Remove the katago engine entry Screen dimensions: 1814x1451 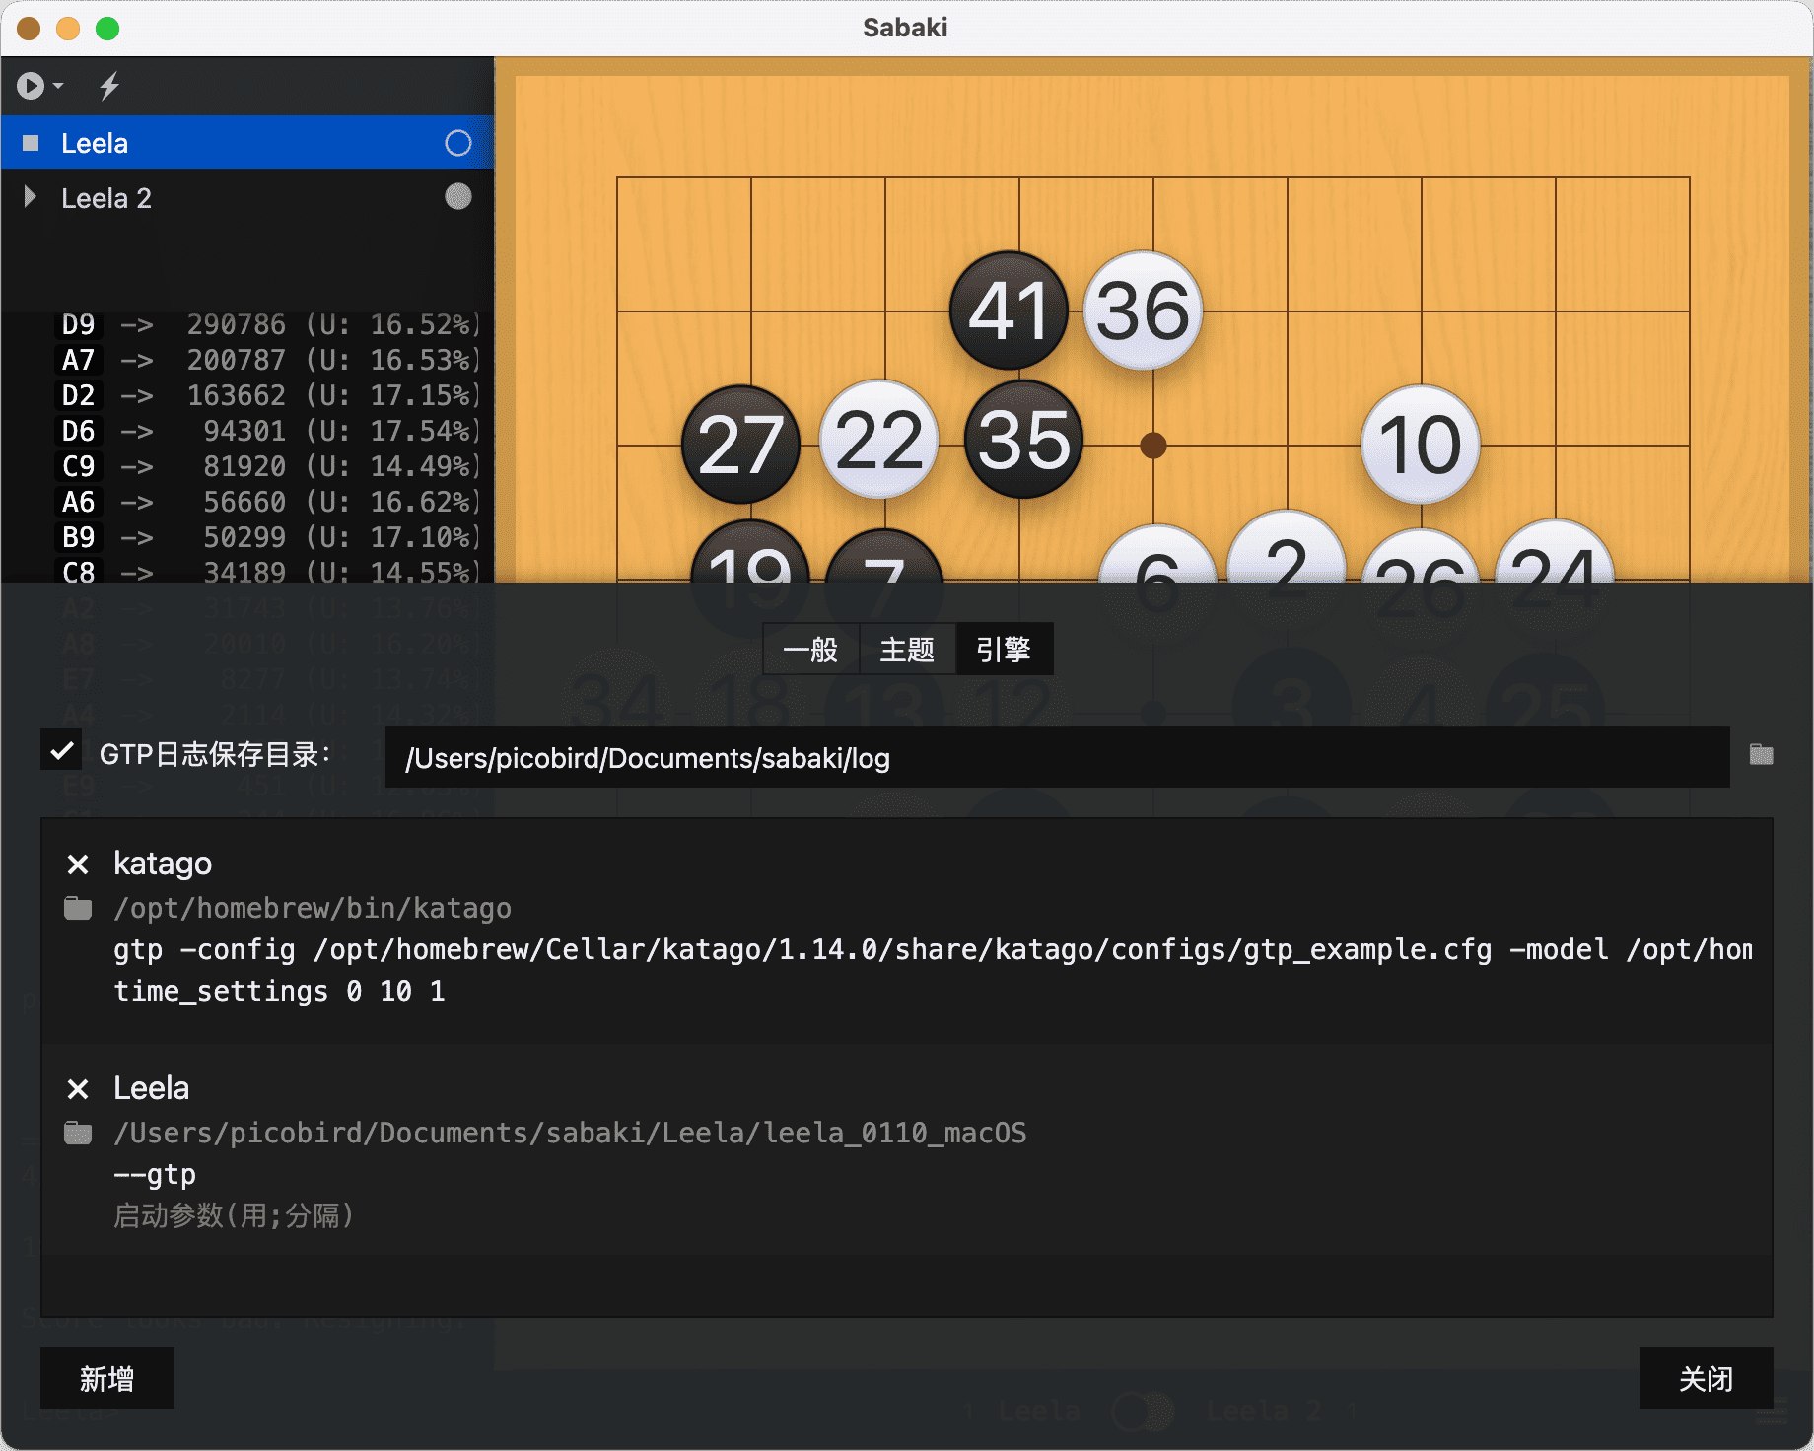pyautogui.click(x=78, y=864)
